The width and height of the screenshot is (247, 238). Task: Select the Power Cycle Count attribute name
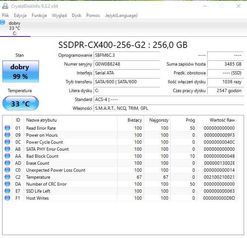point(45,142)
